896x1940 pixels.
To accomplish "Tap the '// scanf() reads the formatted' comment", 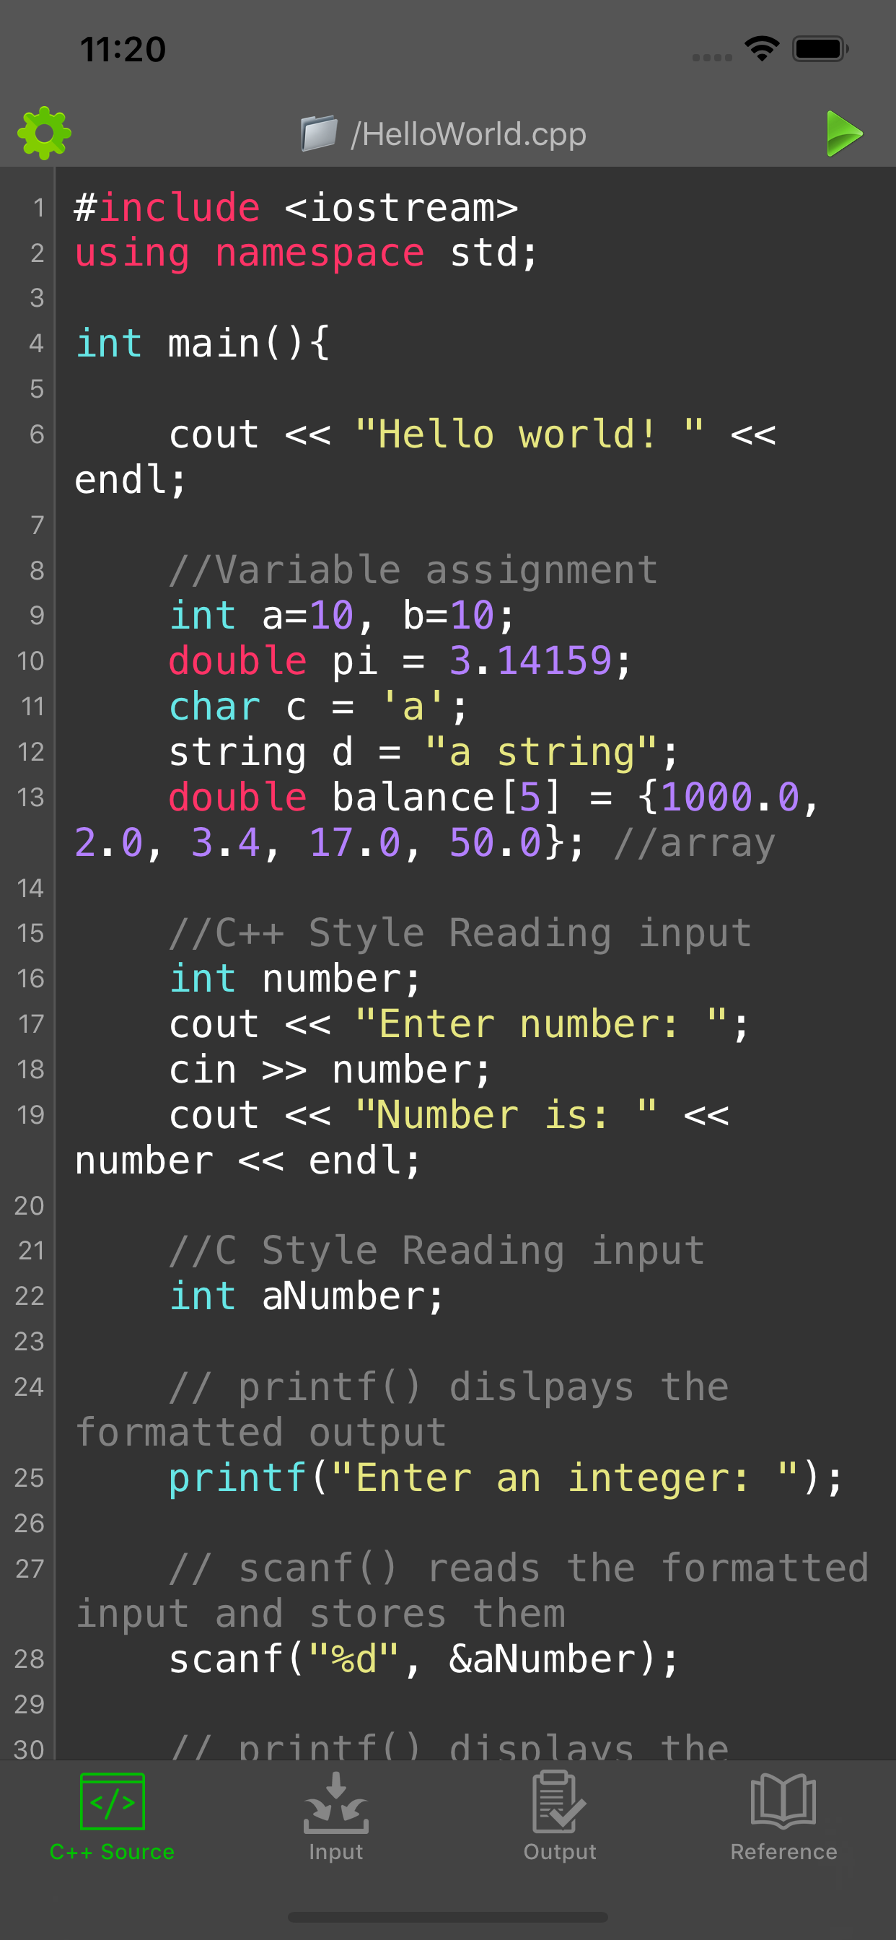I will 519,1568.
